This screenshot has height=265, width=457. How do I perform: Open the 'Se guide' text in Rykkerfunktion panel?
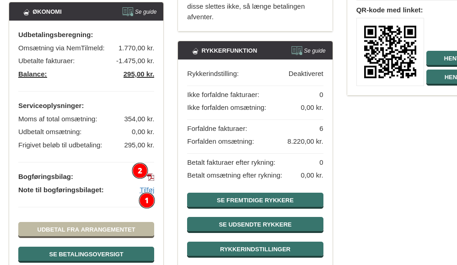pos(315,51)
